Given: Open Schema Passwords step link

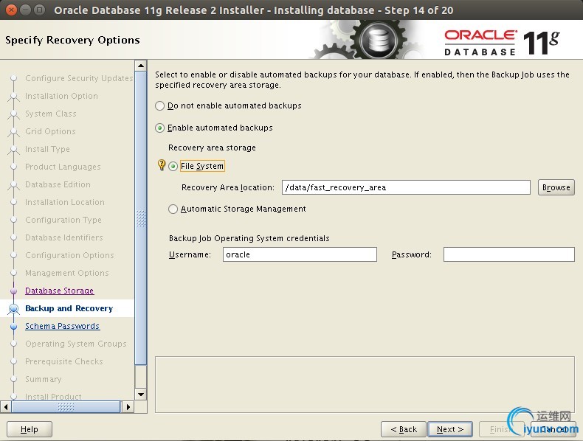Looking at the screenshot, I should pos(62,326).
